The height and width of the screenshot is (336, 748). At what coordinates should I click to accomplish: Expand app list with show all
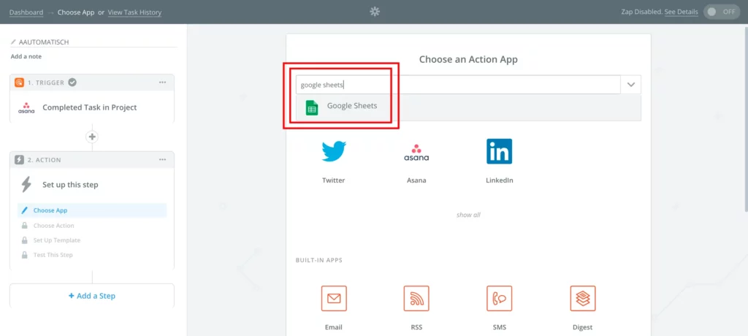tap(468, 215)
